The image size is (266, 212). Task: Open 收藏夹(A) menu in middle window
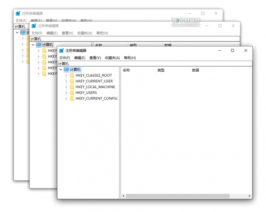tap(85, 33)
